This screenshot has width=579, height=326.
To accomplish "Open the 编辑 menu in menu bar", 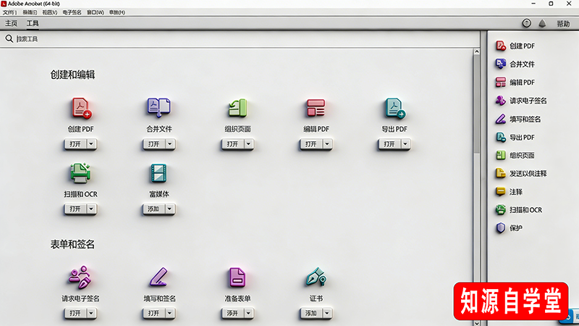I will pyautogui.click(x=30, y=12).
